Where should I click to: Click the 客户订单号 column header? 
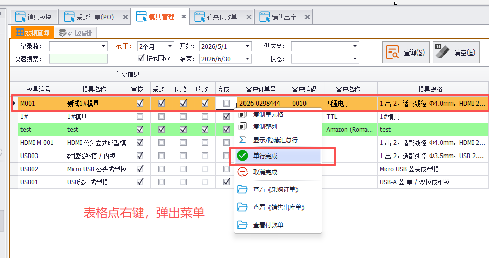(264, 89)
